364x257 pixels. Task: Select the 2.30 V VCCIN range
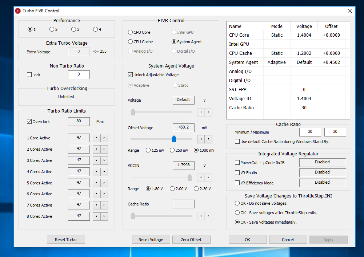196,189
